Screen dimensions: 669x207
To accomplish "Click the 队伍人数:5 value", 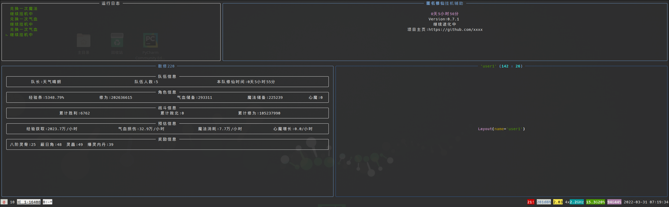I will [146, 82].
